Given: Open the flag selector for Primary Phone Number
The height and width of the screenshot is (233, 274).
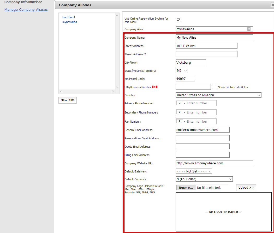Looking at the screenshot, I should pyautogui.click(x=180, y=103).
